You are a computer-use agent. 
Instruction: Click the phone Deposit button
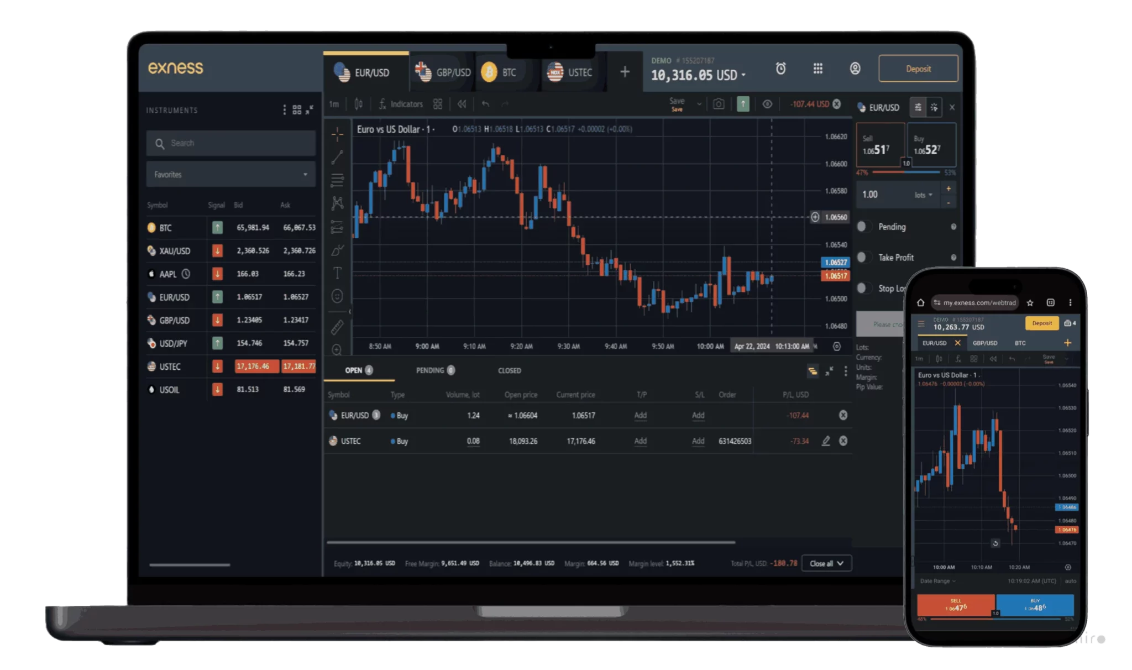click(x=1042, y=323)
